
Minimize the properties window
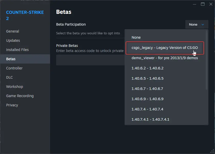(194, 4)
